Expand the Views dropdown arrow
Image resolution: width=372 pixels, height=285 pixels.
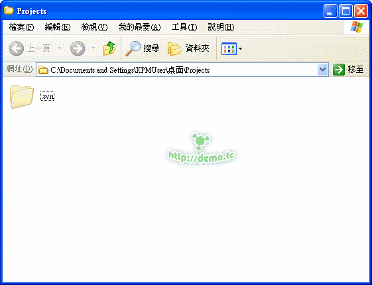pos(240,49)
